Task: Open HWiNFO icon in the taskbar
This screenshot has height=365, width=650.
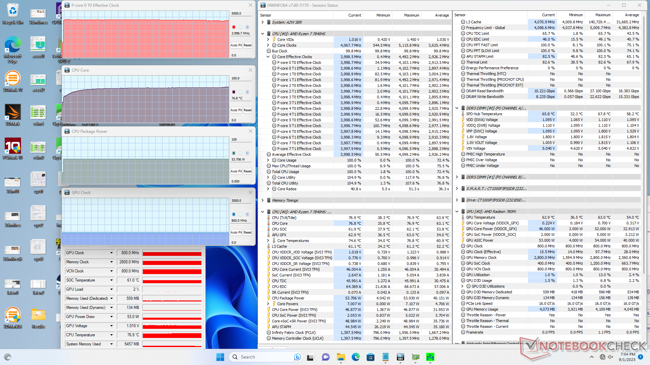Action: click(x=400, y=357)
